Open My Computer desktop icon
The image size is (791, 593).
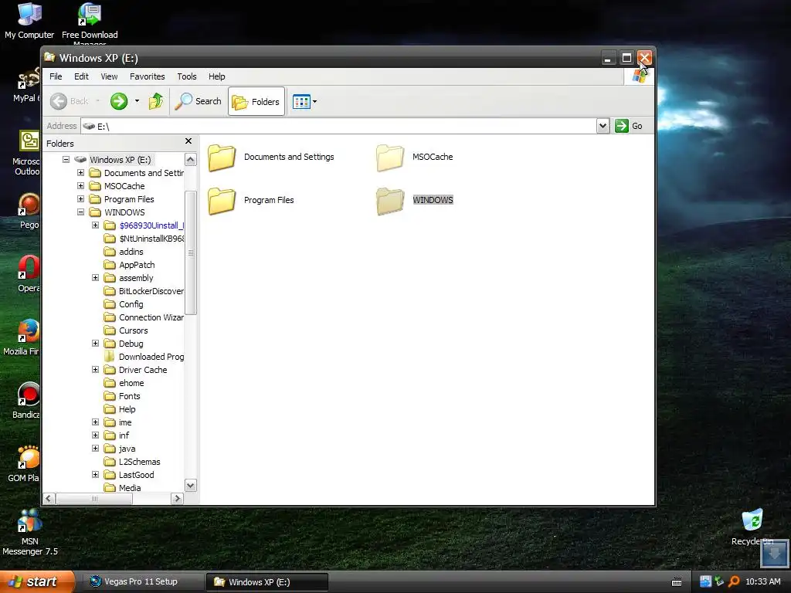tap(29, 21)
